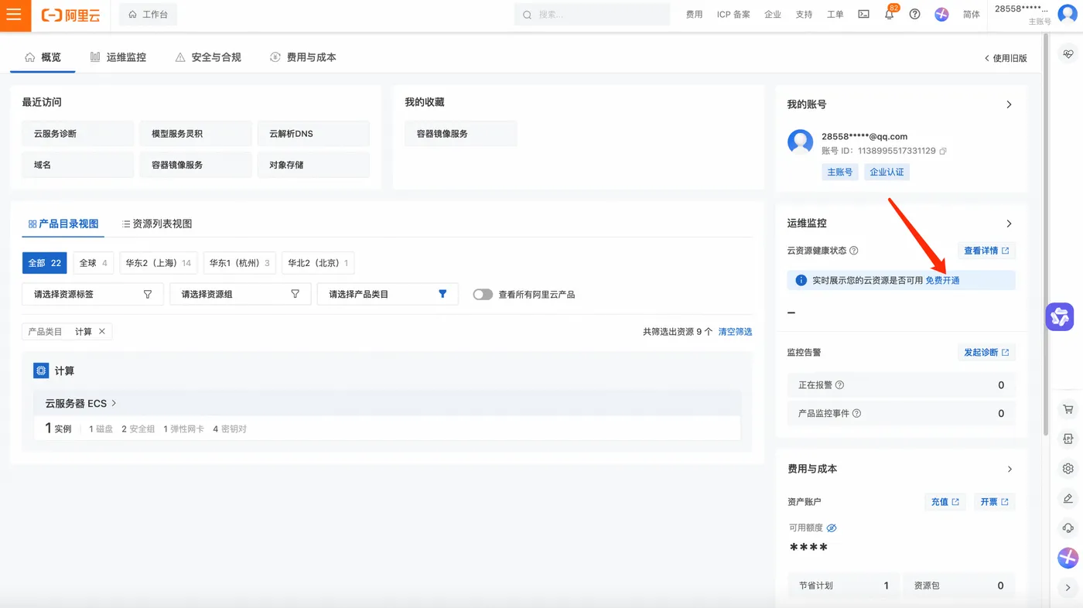The image size is (1083, 608).
Task: Filter by 华东1（杭州）3 region
Action: point(240,263)
